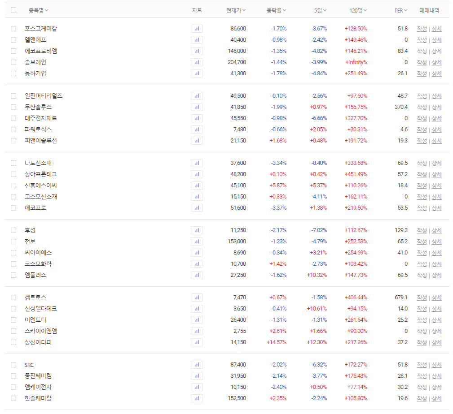Click 솔브레인 price 204,700
This screenshot has width=453, height=414.
pyautogui.click(x=237, y=62)
